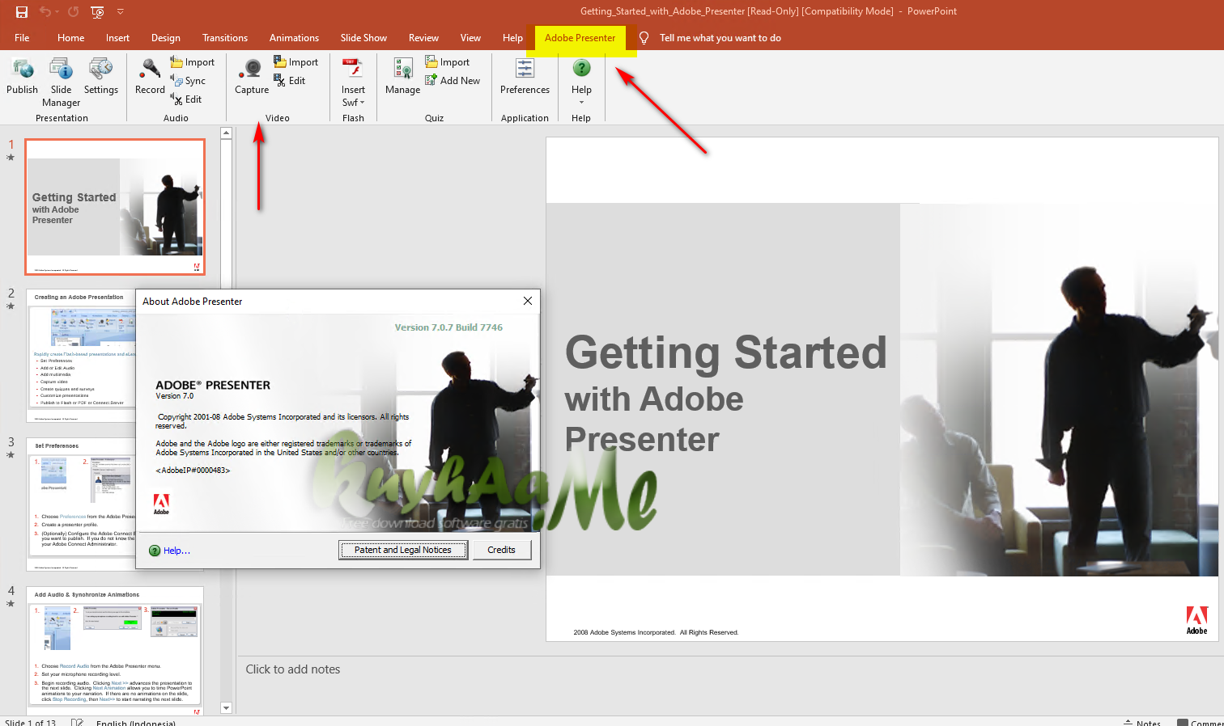Open the Design tab
This screenshot has width=1224, height=726.
(166, 38)
